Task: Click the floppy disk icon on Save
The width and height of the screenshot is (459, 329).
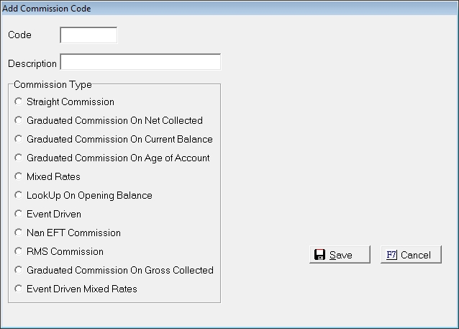Action: [320, 255]
